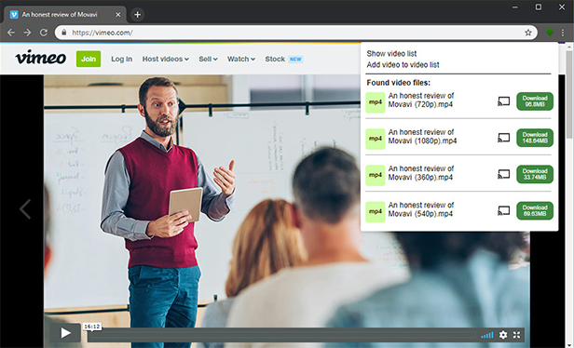
Task: Click the green downloader extension icon
Action: click(550, 33)
